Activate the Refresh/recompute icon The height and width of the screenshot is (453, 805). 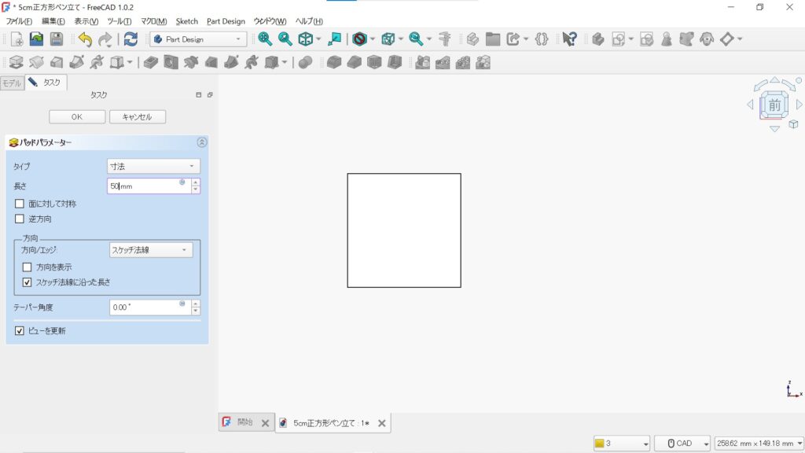click(x=130, y=39)
